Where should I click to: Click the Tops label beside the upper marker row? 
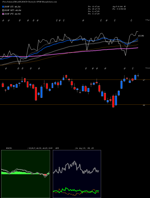(x=148, y=20)
